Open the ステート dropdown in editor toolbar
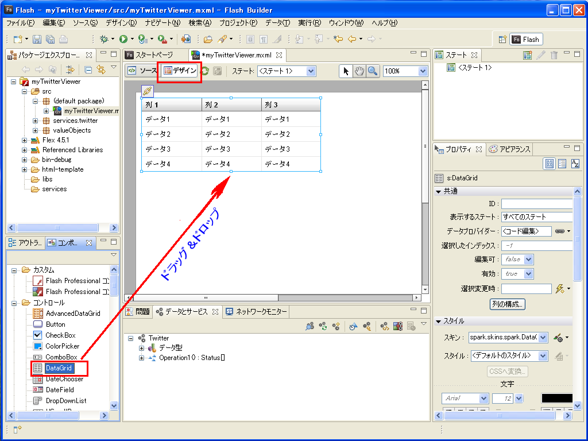 311,71
